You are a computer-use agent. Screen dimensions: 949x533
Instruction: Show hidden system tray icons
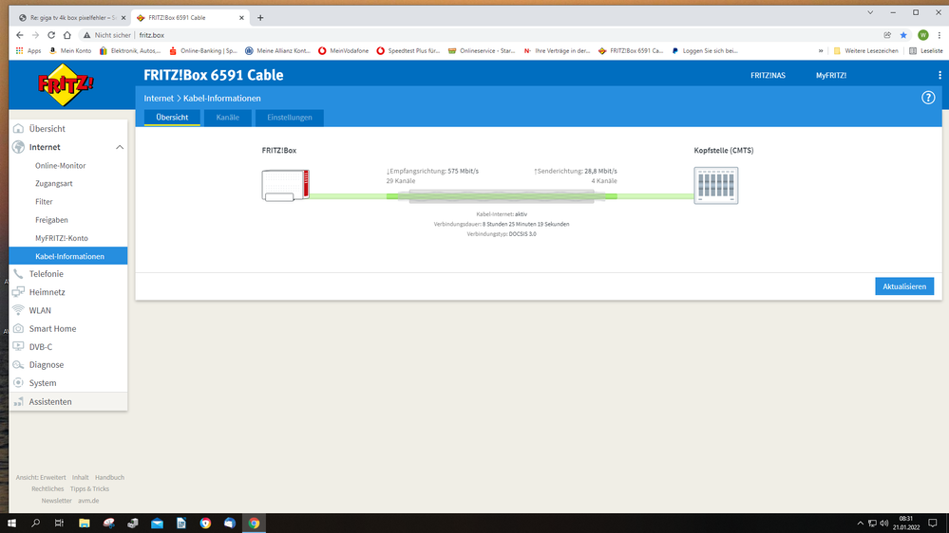860,524
